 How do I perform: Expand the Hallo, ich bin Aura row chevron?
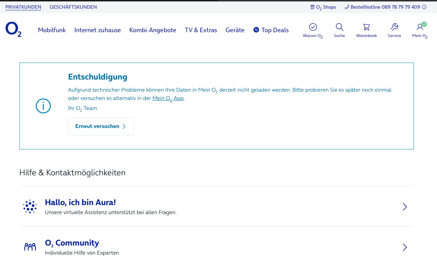click(x=405, y=207)
